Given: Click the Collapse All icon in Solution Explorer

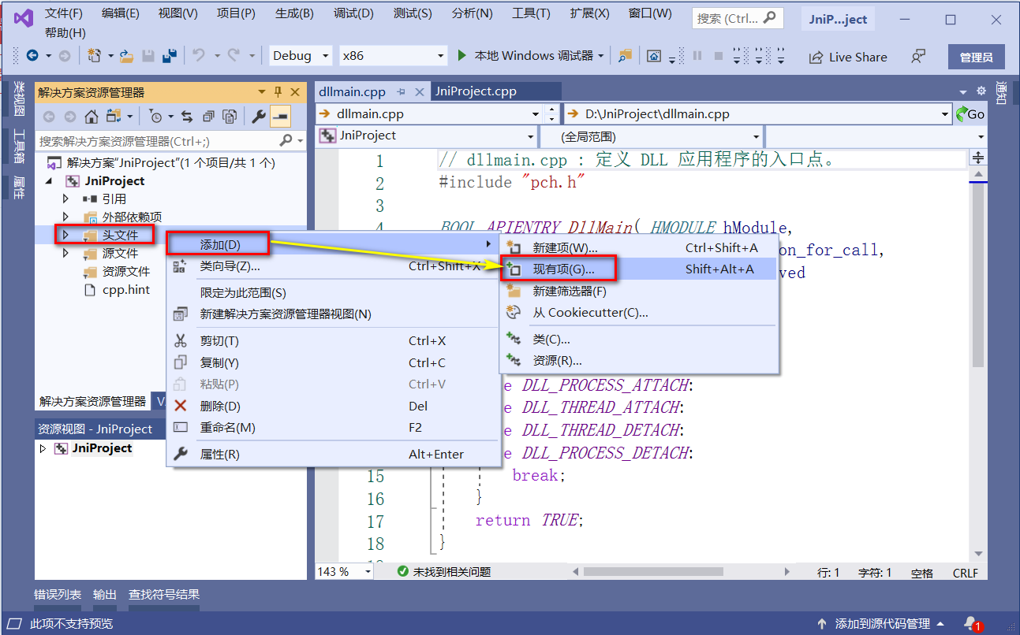Looking at the screenshot, I should pos(208,117).
